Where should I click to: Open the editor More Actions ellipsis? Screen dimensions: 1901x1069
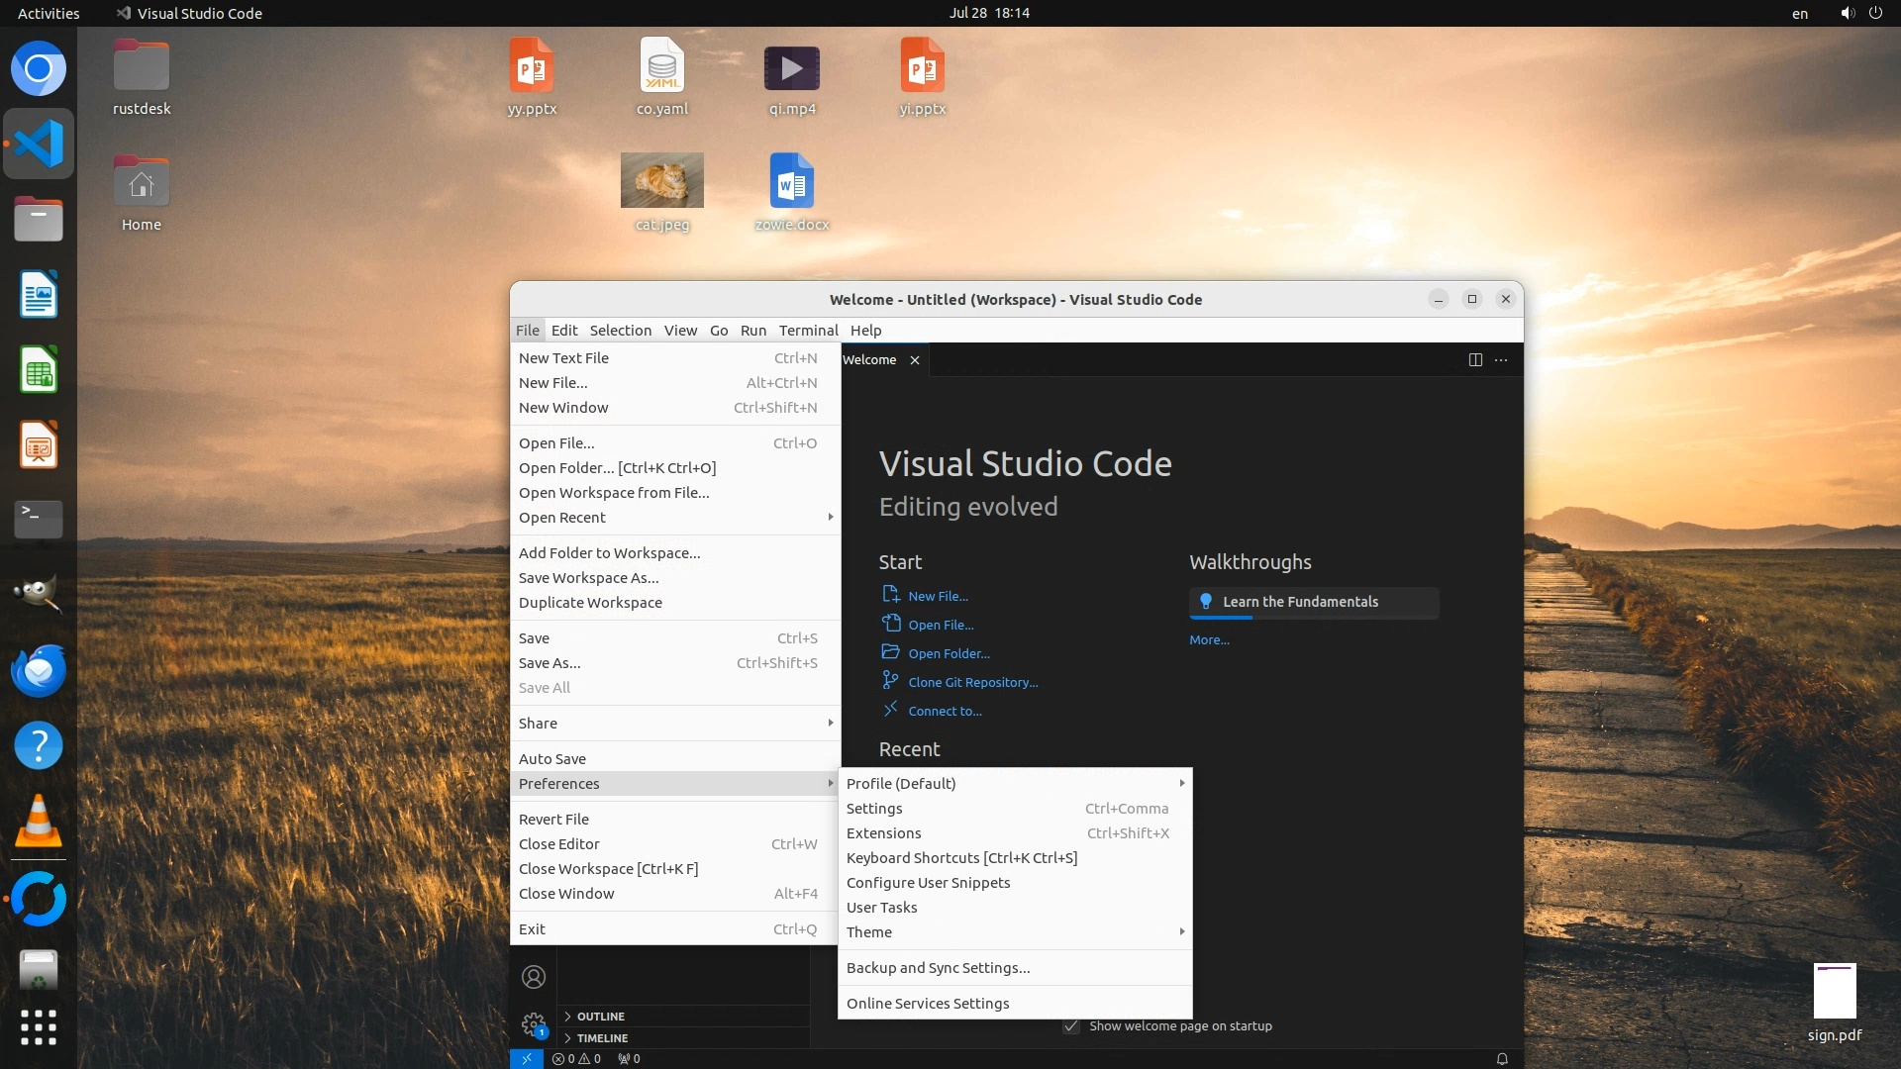pyautogui.click(x=1501, y=359)
